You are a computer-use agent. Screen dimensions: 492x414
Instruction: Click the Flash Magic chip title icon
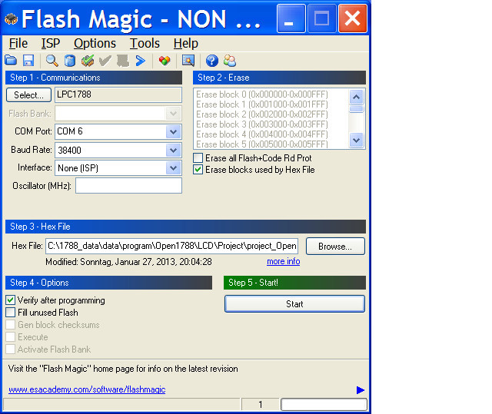click(12, 18)
